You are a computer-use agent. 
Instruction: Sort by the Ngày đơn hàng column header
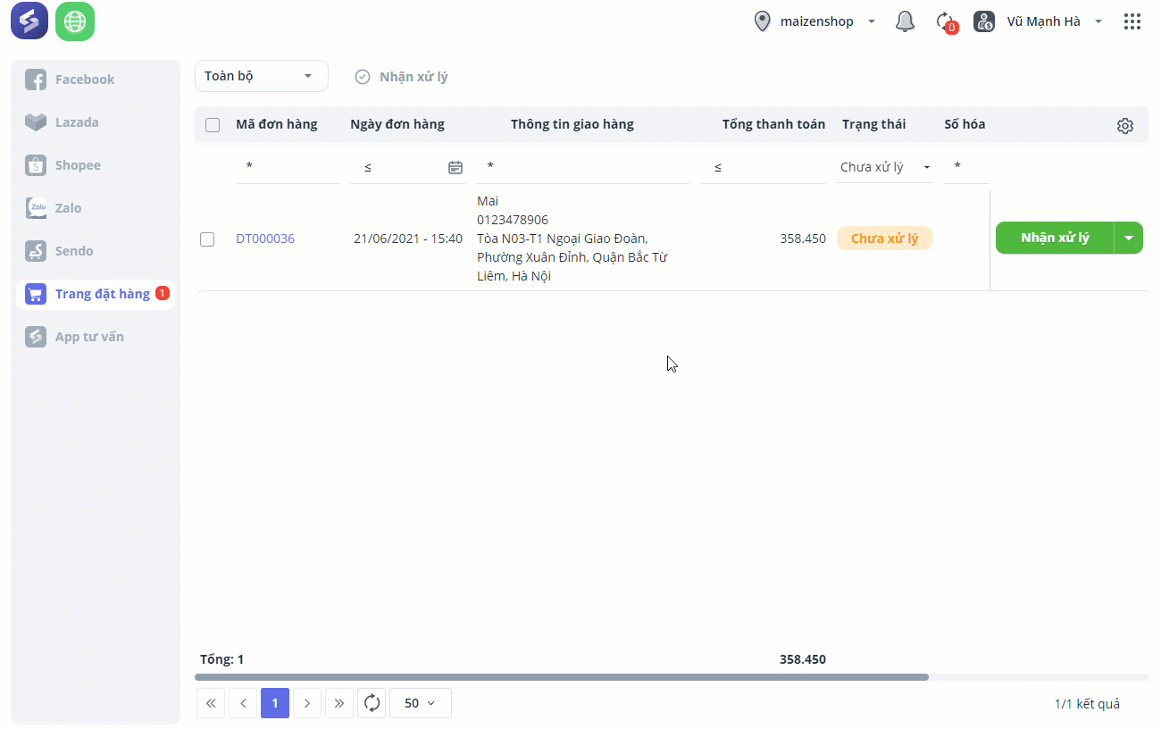(x=397, y=124)
